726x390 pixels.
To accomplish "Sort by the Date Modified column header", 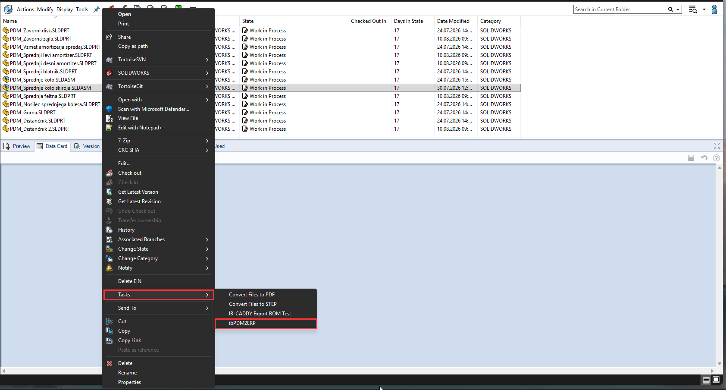I will pos(456,21).
